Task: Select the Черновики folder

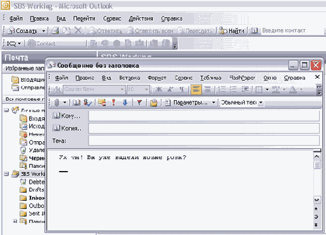Action: pyautogui.click(x=32, y=158)
